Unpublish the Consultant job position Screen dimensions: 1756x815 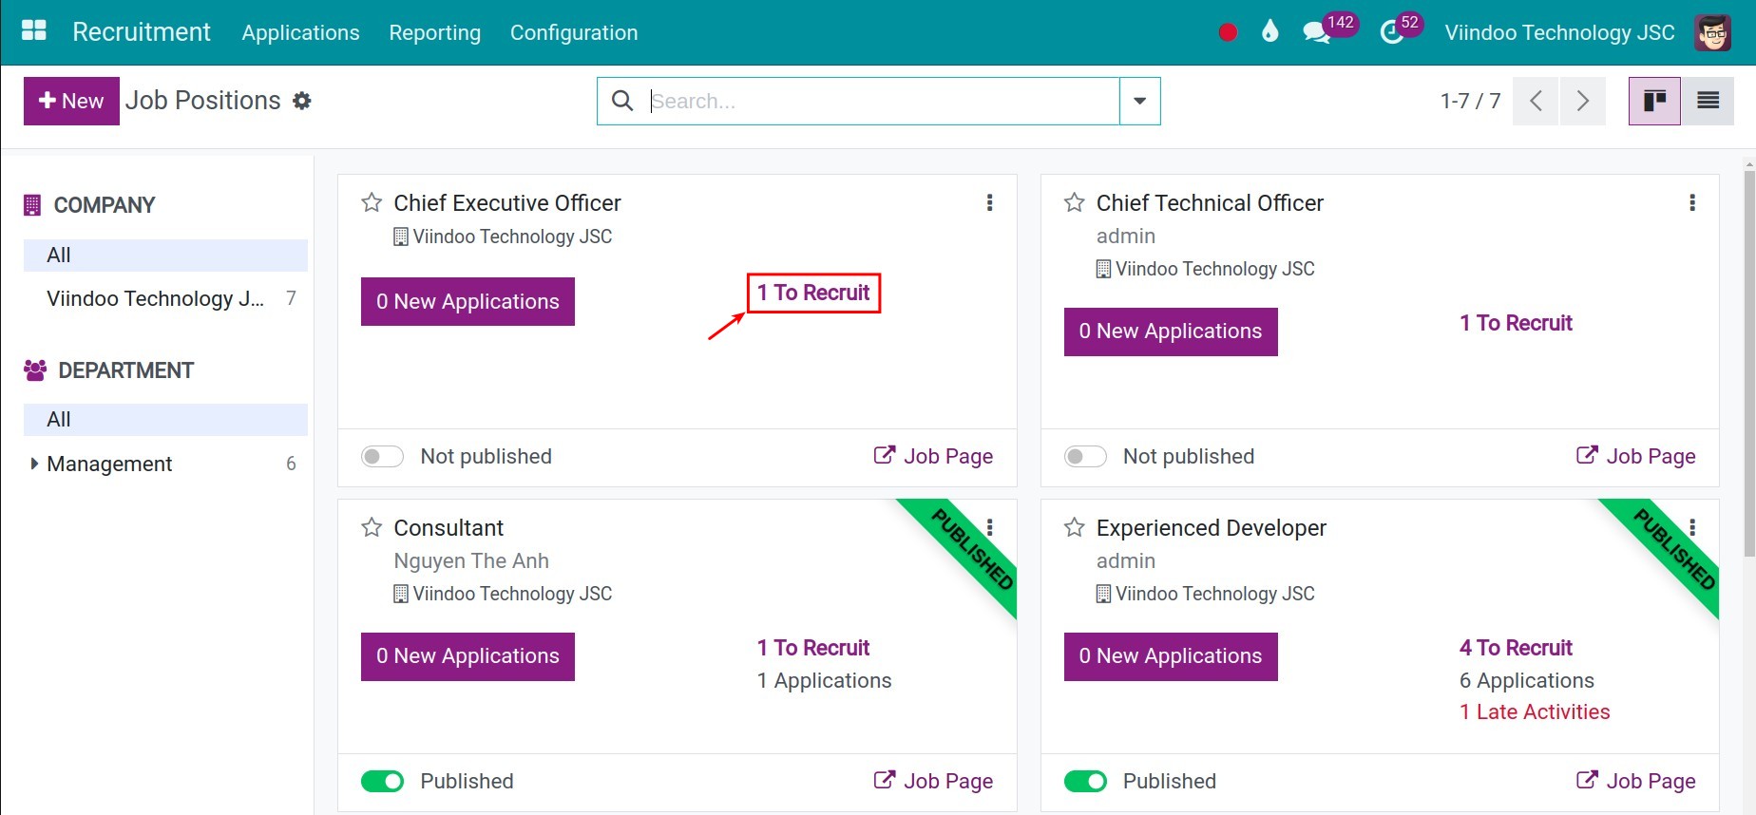[382, 782]
